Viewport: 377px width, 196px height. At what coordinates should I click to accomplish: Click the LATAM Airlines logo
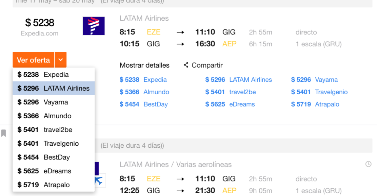94,26
